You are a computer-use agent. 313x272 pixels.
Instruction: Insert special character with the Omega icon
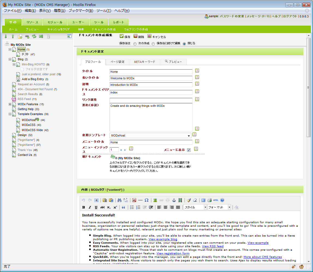pos(146,200)
